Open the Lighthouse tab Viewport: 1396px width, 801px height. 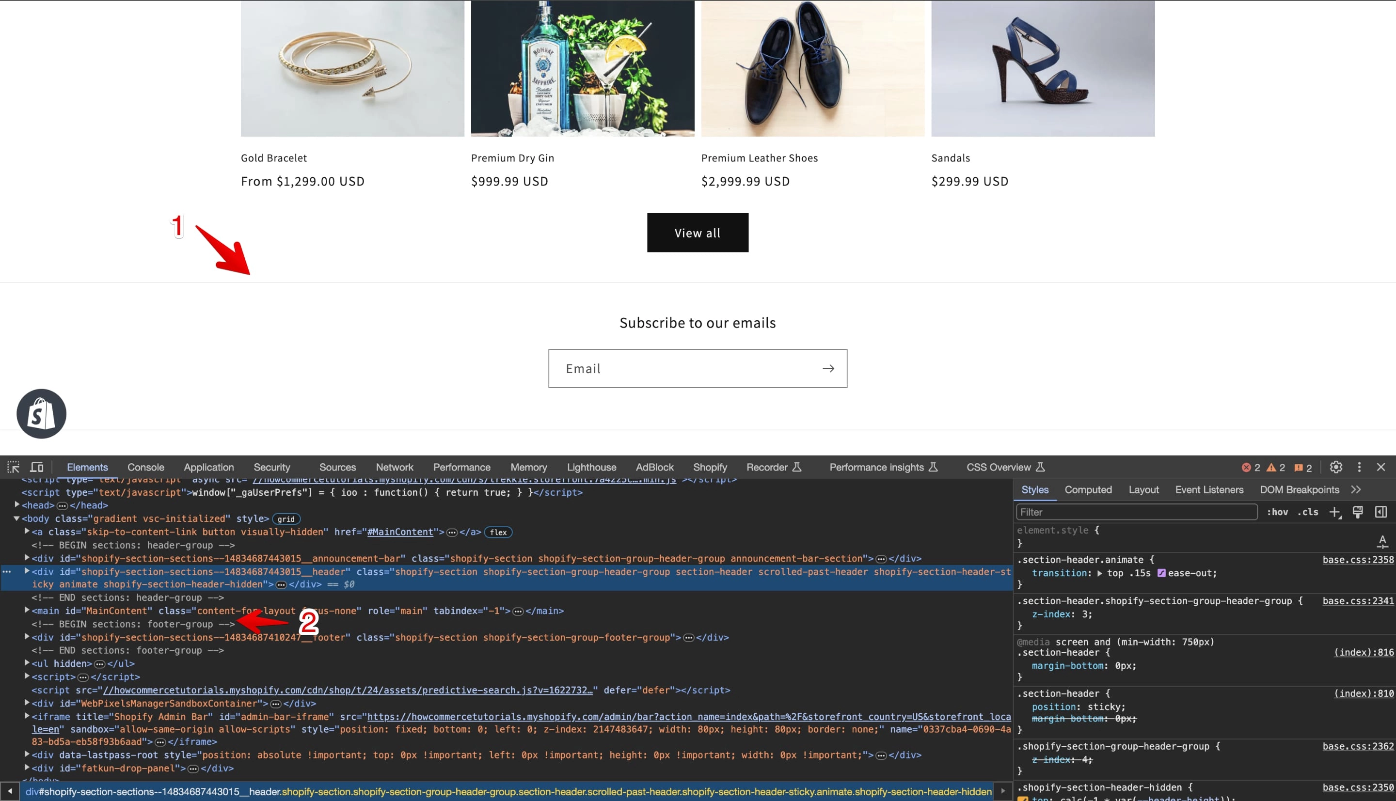coord(591,467)
